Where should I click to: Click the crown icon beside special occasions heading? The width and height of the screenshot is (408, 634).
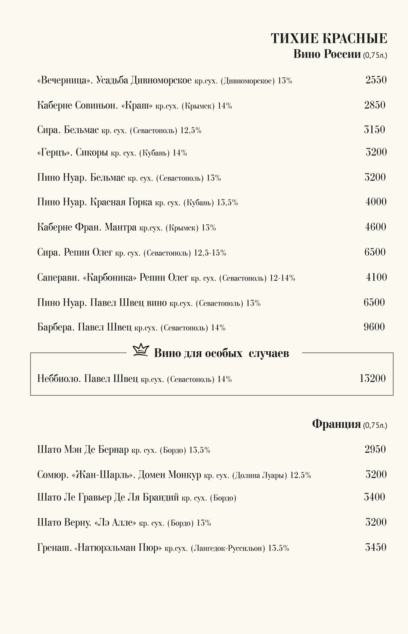click(141, 350)
